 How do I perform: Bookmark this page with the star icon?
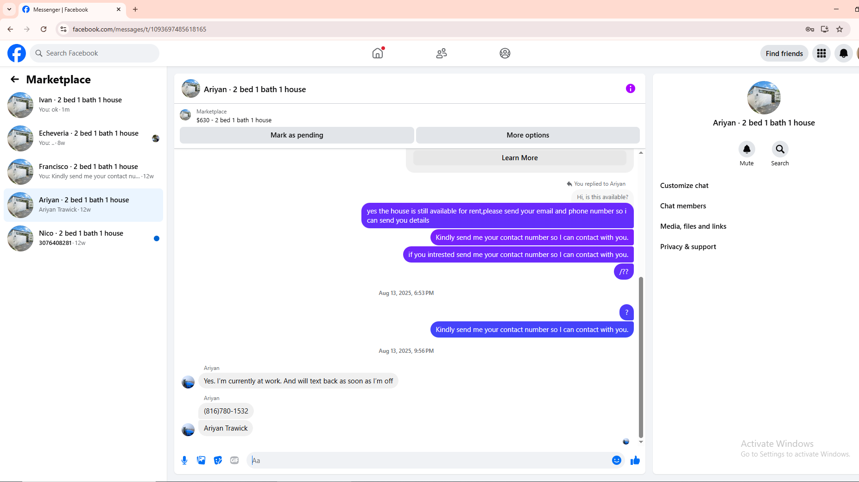click(x=840, y=29)
